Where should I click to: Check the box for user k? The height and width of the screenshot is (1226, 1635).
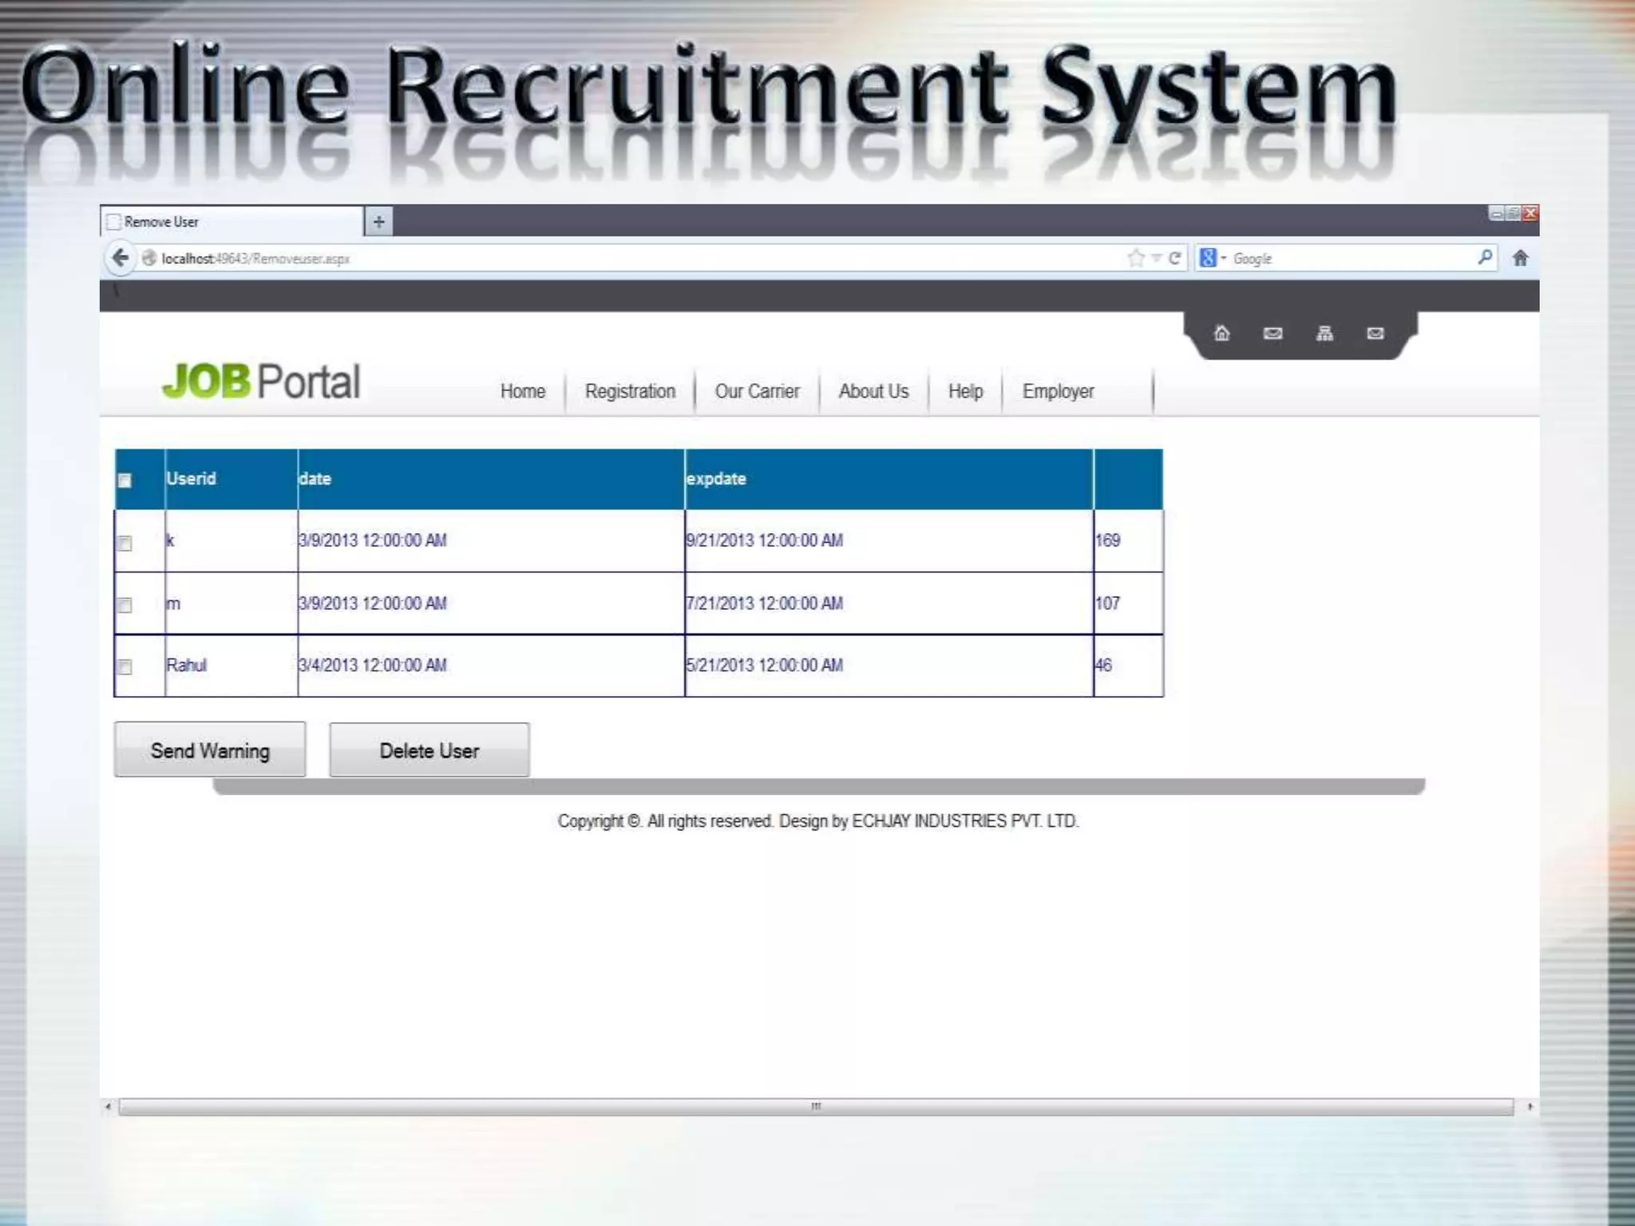point(125,544)
